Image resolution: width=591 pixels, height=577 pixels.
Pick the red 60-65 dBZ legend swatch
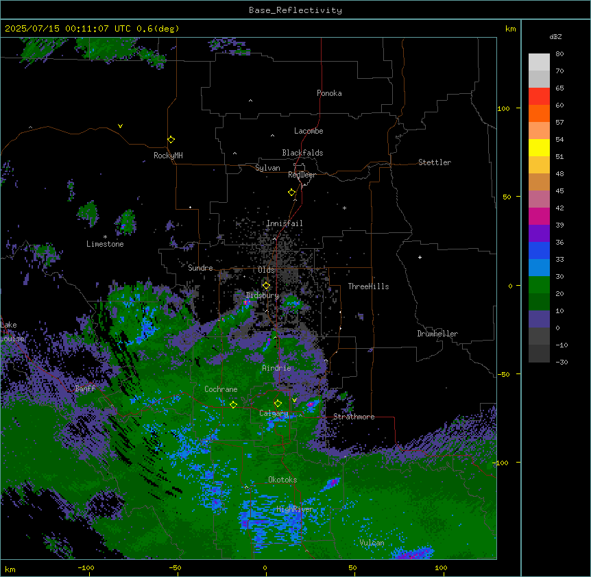click(x=539, y=97)
